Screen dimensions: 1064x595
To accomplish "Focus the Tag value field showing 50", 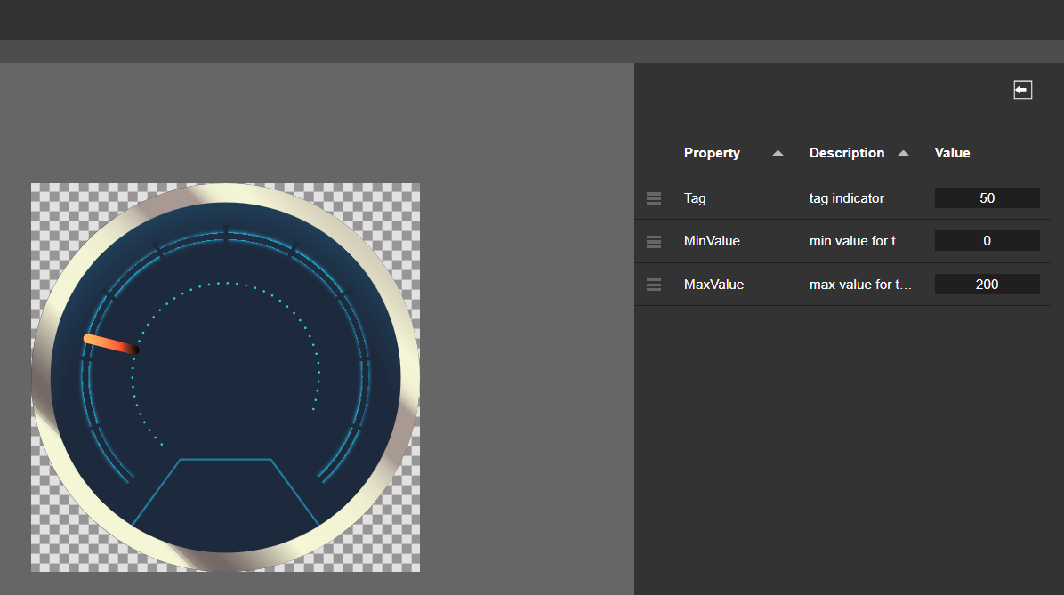I will (987, 198).
